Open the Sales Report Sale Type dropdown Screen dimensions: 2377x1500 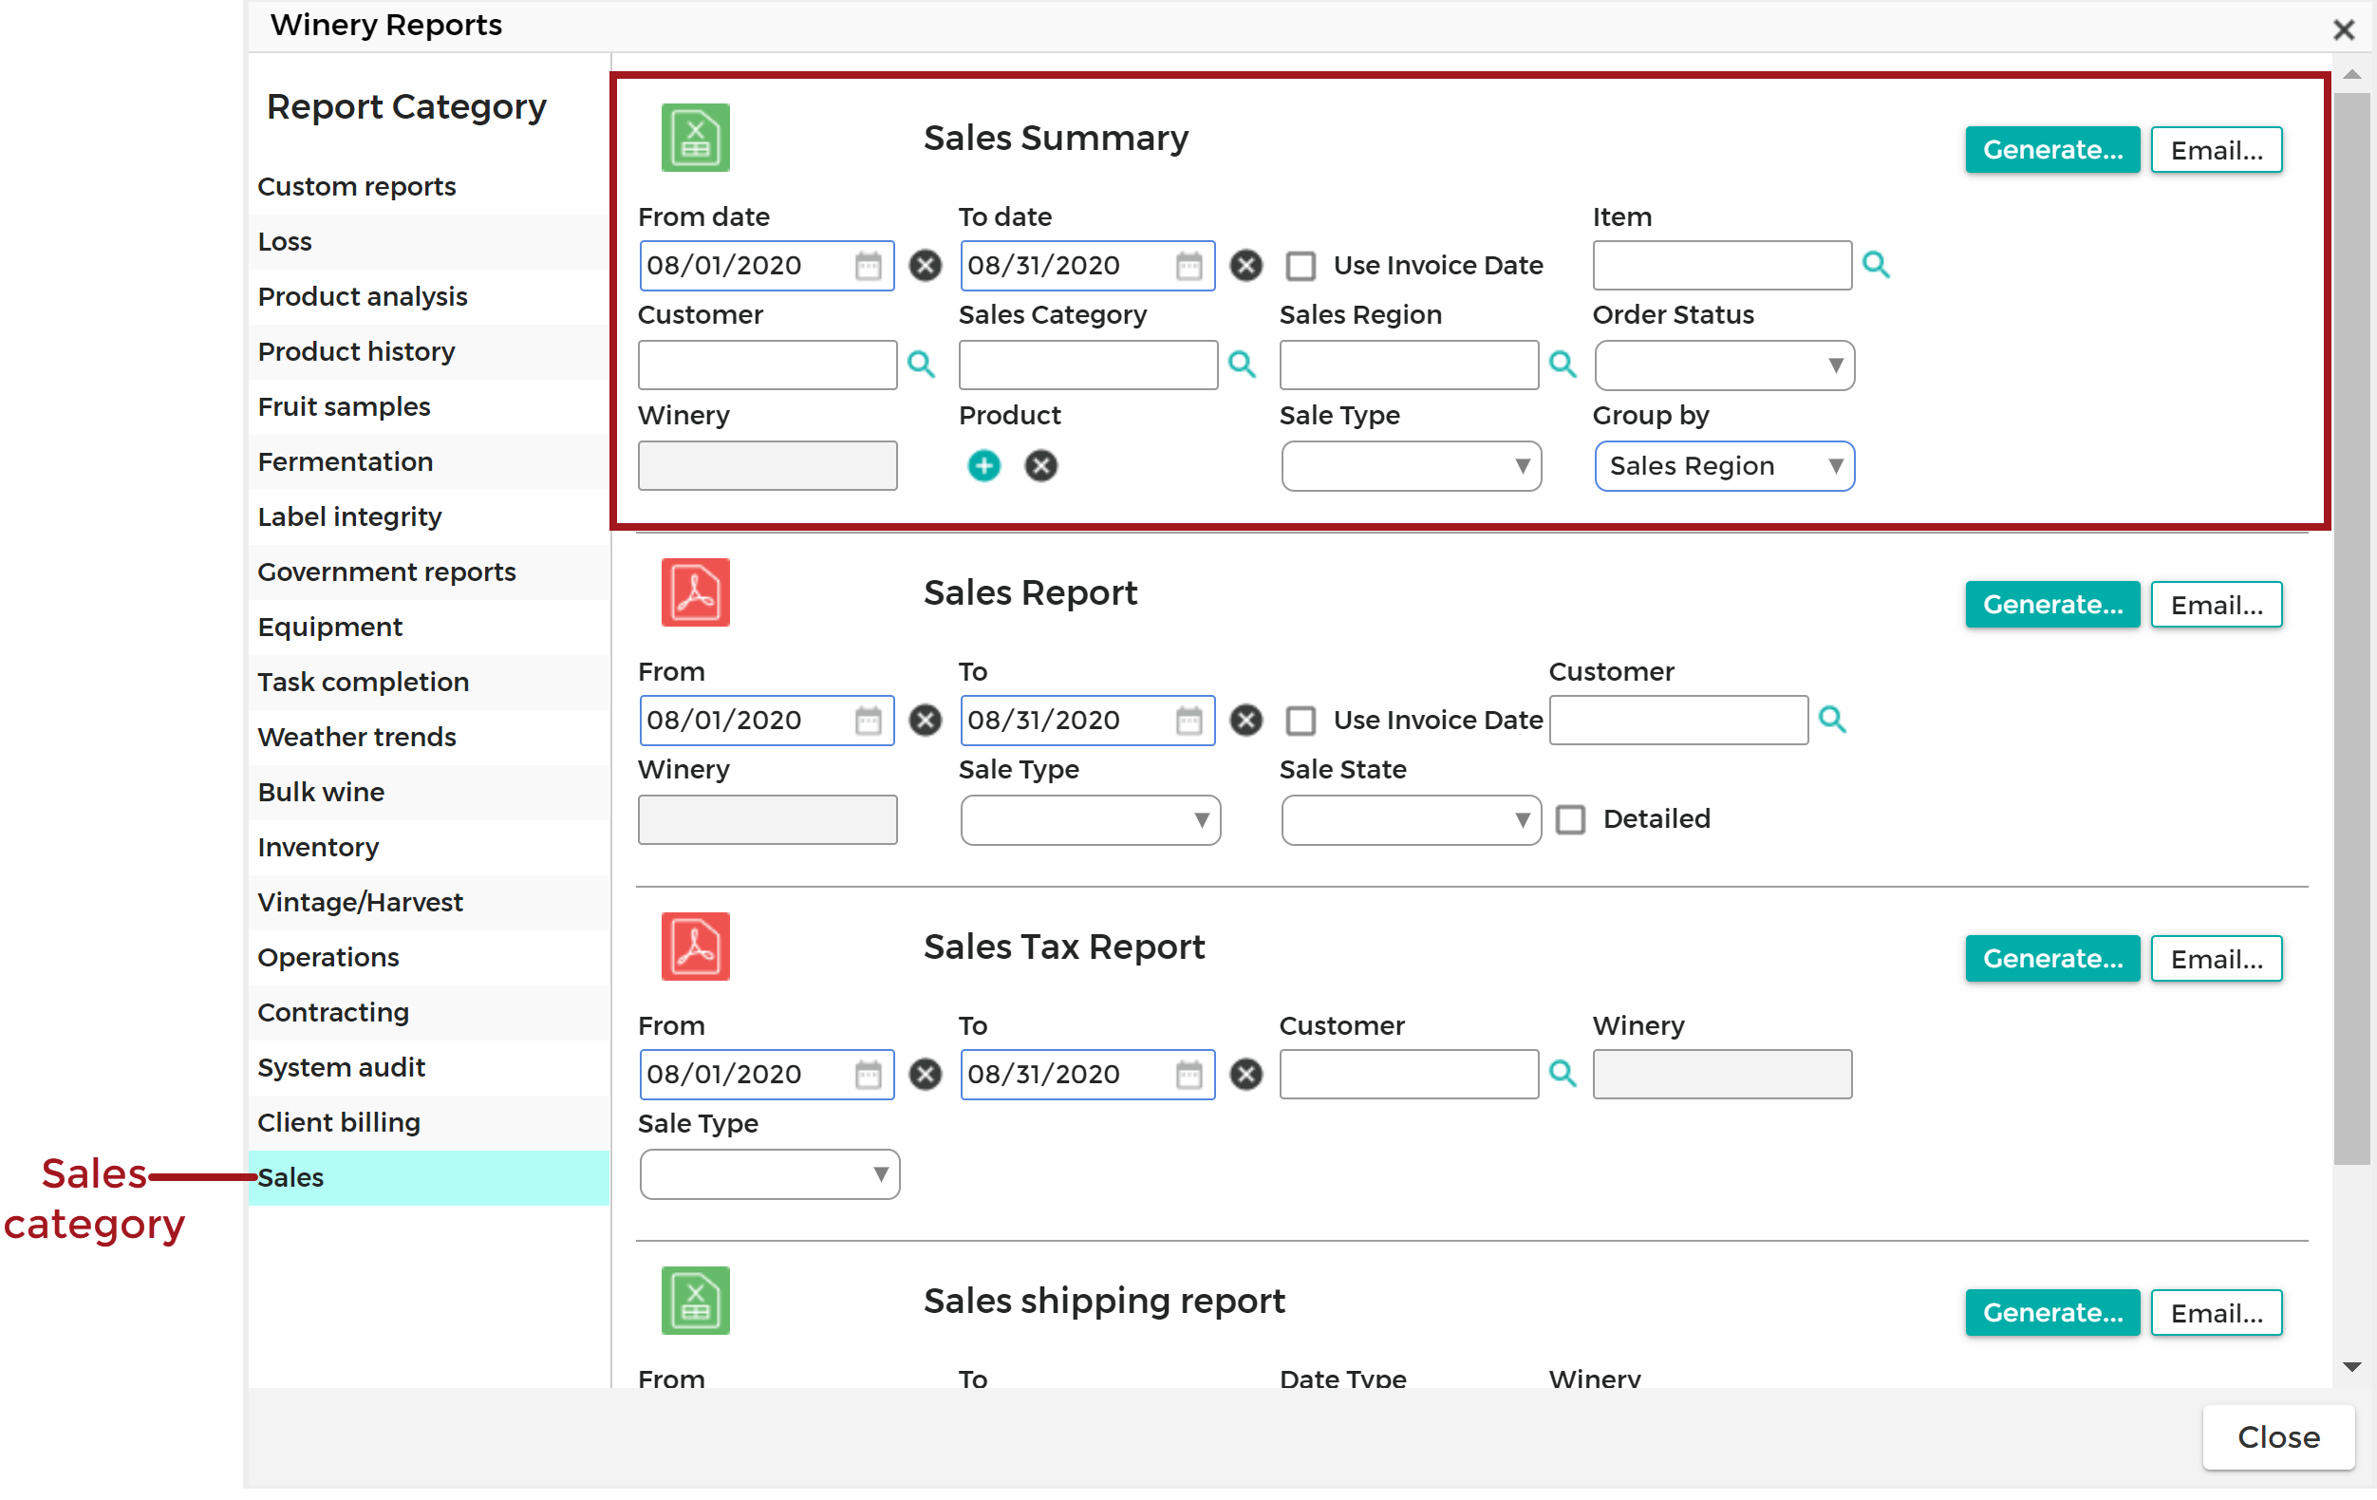point(1090,819)
